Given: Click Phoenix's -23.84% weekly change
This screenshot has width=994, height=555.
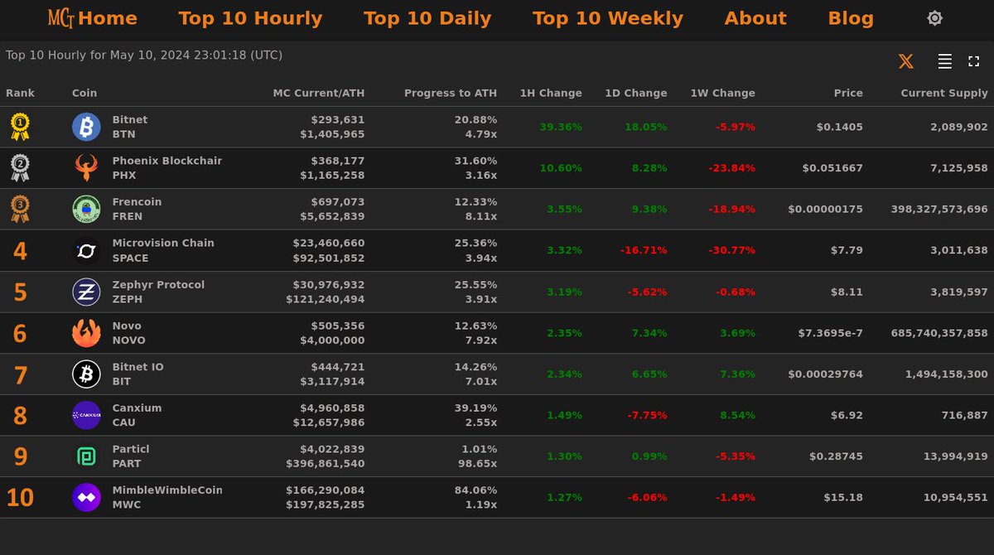Looking at the screenshot, I should point(731,168).
